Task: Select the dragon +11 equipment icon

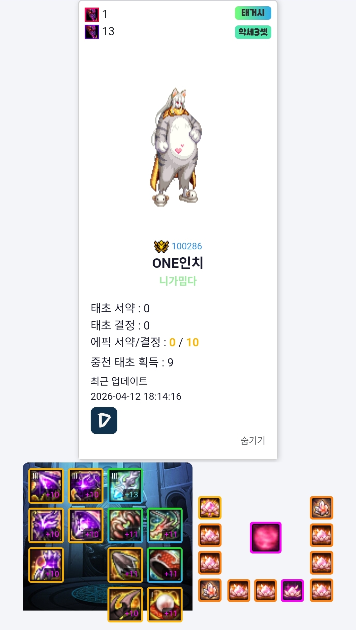Action: 165,525
